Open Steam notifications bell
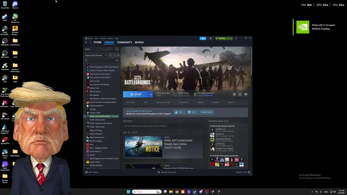The image size is (347, 195). coord(210,38)
